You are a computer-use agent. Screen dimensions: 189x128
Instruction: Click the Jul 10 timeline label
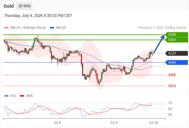(153, 123)
